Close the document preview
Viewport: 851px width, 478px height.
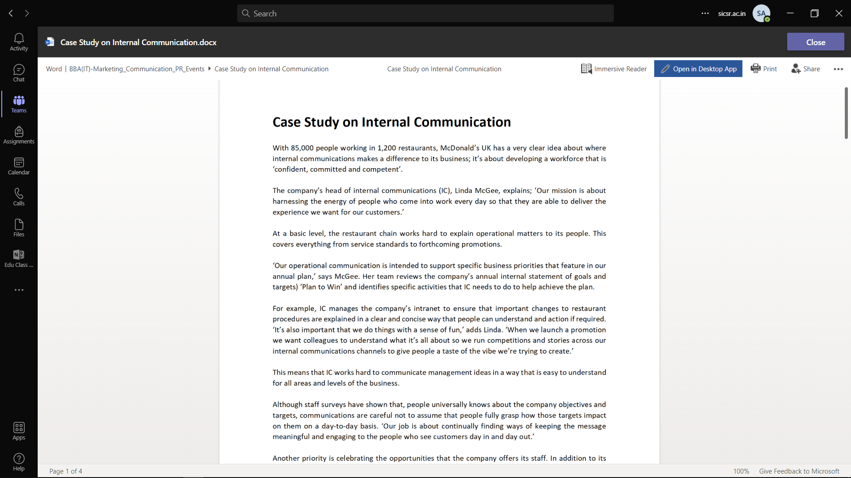pos(816,42)
